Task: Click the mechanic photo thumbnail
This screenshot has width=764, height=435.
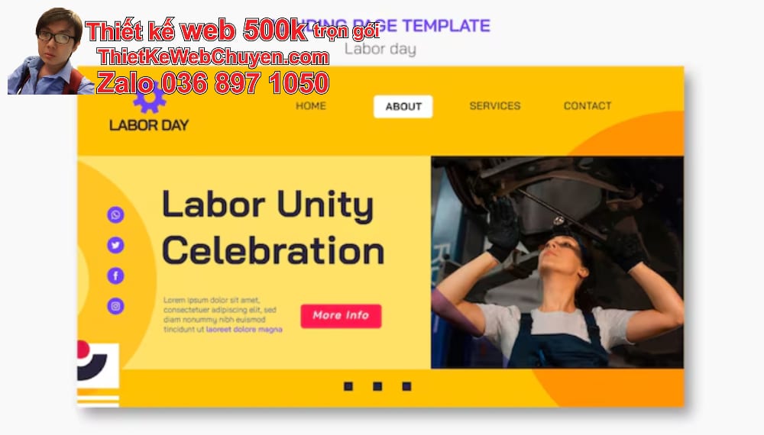Action: [558, 263]
